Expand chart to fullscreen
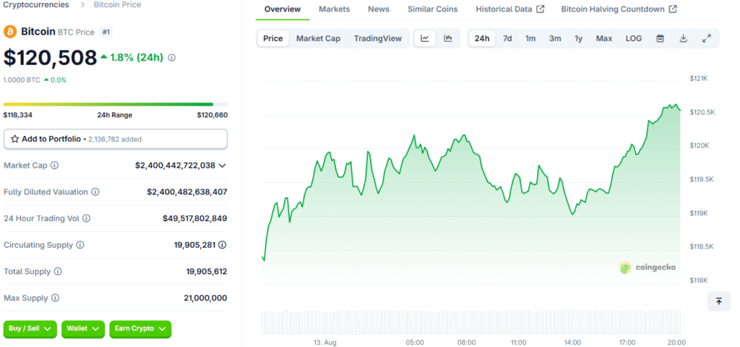The width and height of the screenshot is (740, 347). click(707, 38)
